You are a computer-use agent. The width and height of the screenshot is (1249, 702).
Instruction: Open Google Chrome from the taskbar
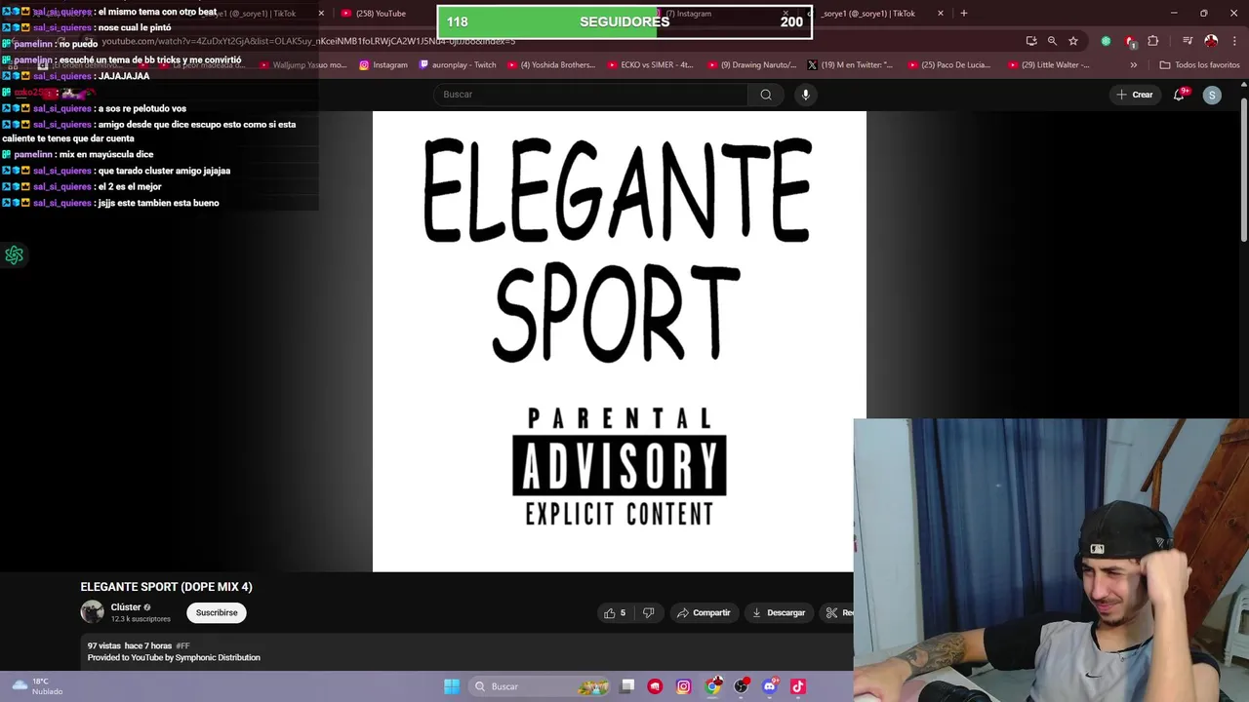(x=713, y=686)
